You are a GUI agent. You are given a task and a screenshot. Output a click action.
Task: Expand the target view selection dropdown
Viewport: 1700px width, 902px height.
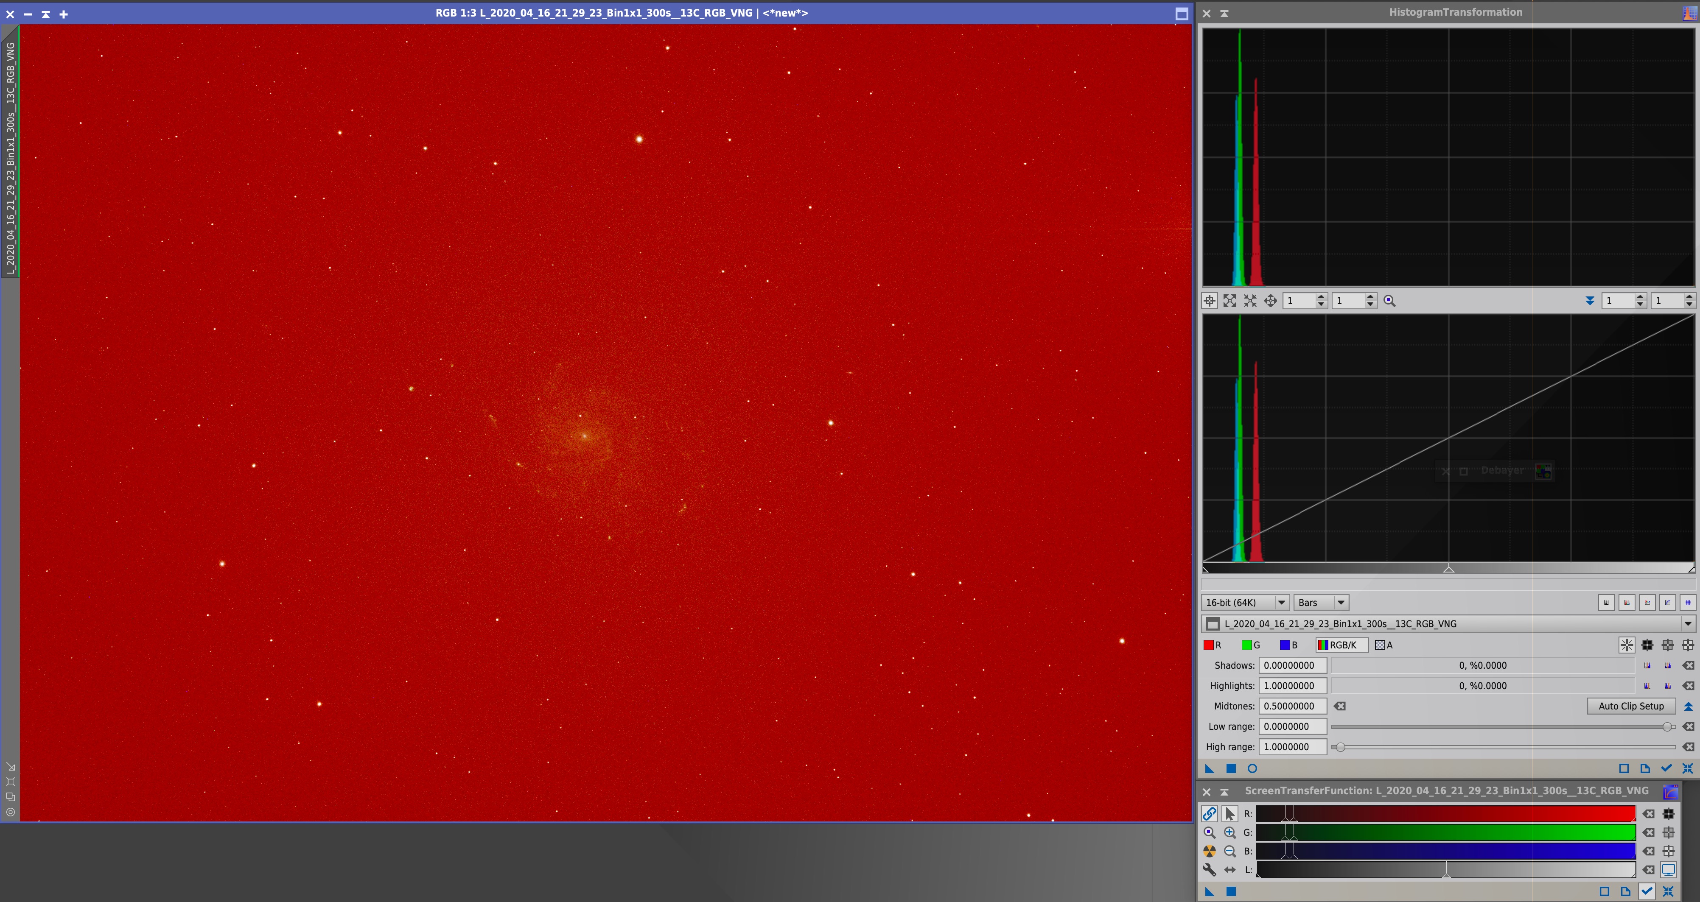[x=1687, y=623]
